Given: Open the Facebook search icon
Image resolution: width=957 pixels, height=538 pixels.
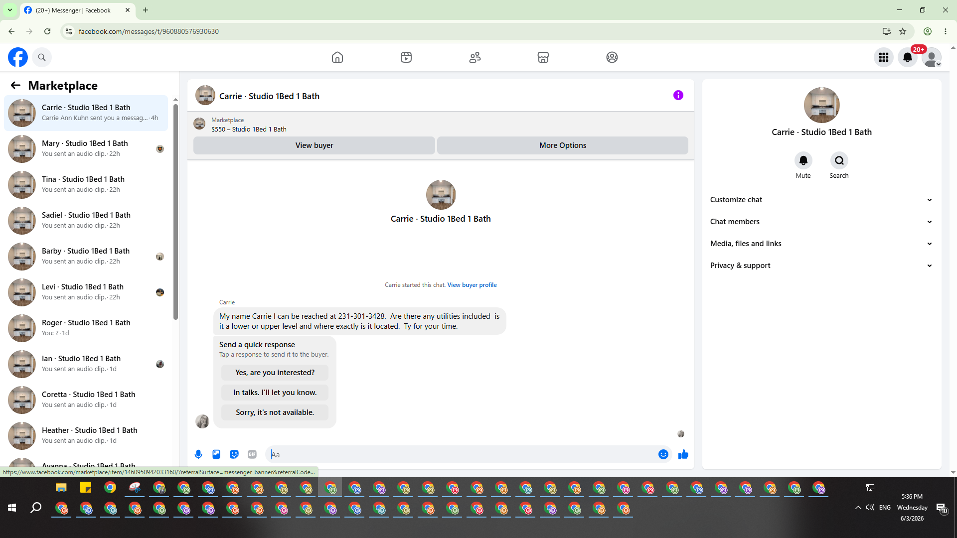Looking at the screenshot, I should click(x=42, y=57).
